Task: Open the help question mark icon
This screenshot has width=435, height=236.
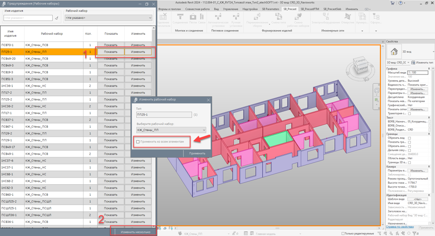Action: (400, 3)
